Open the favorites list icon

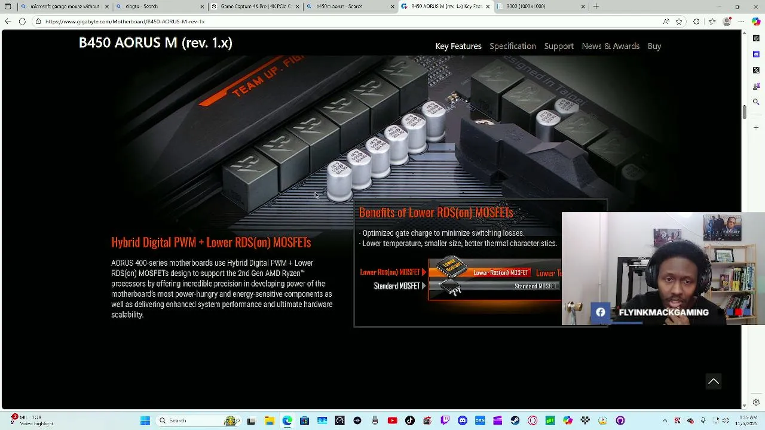point(712,21)
